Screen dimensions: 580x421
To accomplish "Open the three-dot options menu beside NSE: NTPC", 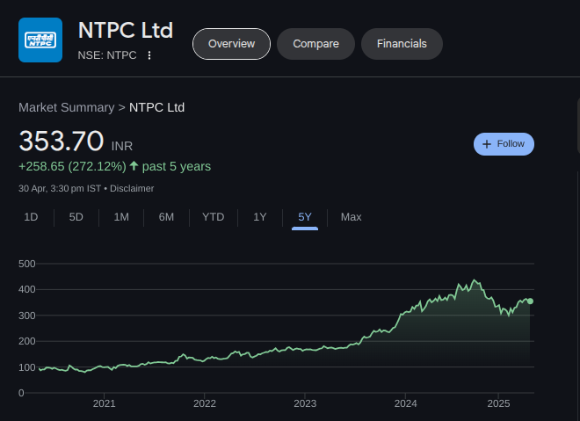I will pyautogui.click(x=149, y=55).
